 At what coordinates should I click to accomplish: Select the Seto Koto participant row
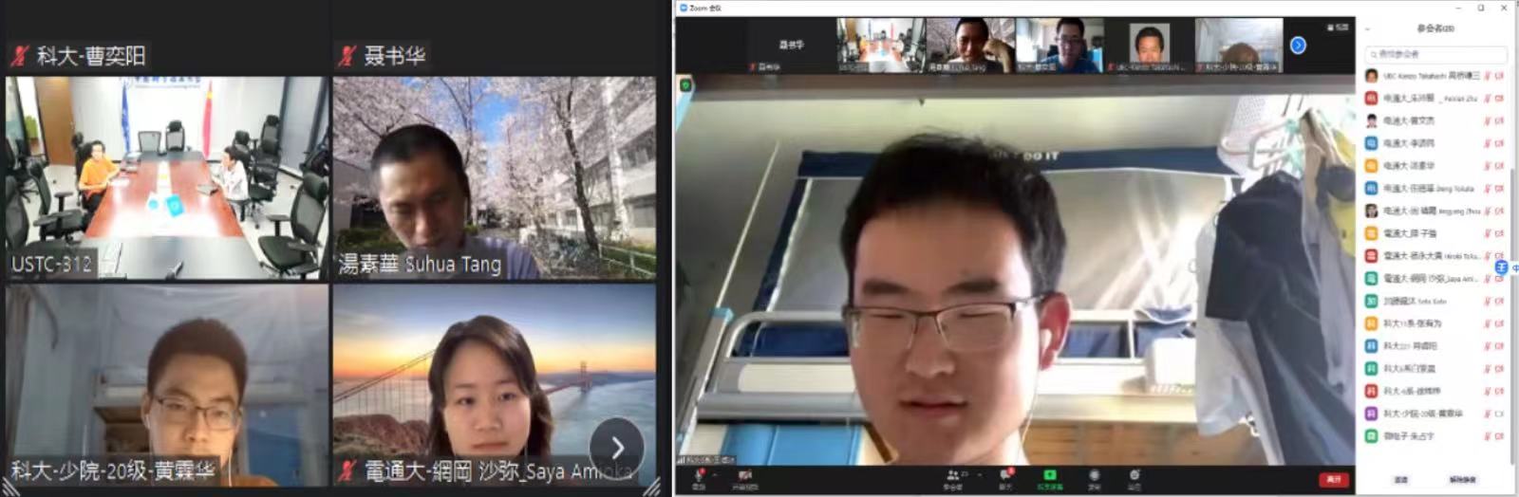point(1435,301)
